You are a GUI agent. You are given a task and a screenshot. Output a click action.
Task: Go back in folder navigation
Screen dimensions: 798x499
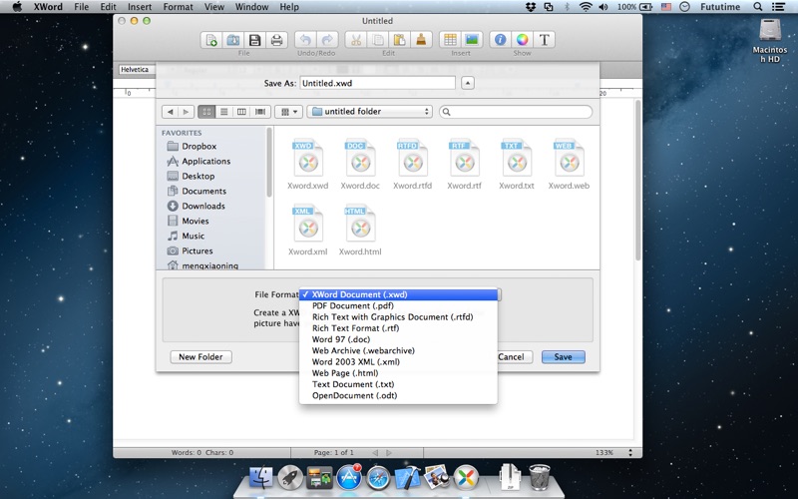pyautogui.click(x=170, y=112)
